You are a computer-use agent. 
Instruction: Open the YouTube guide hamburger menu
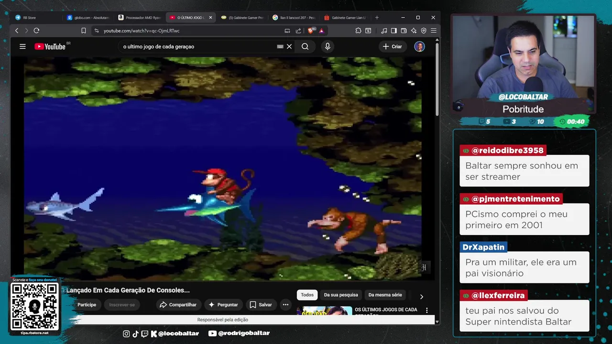(22, 46)
